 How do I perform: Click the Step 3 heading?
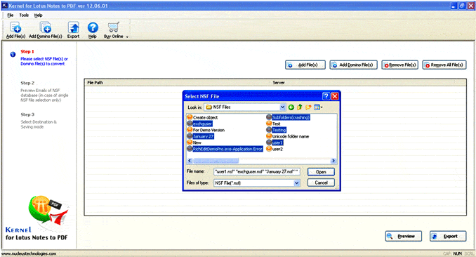point(27,114)
